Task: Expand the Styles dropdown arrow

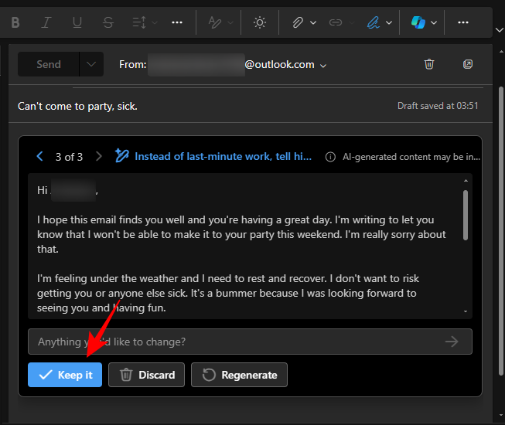Action: (x=230, y=22)
